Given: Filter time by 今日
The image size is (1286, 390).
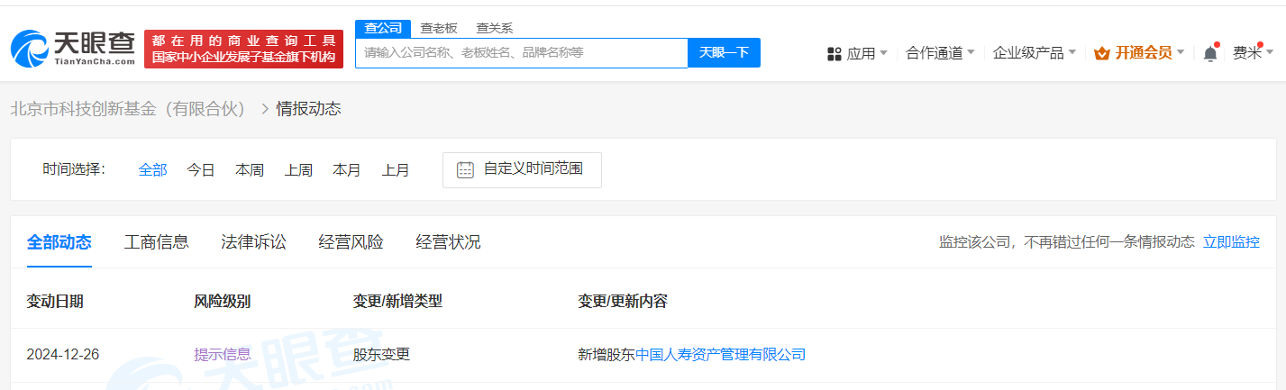Looking at the screenshot, I should click(201, 169).
